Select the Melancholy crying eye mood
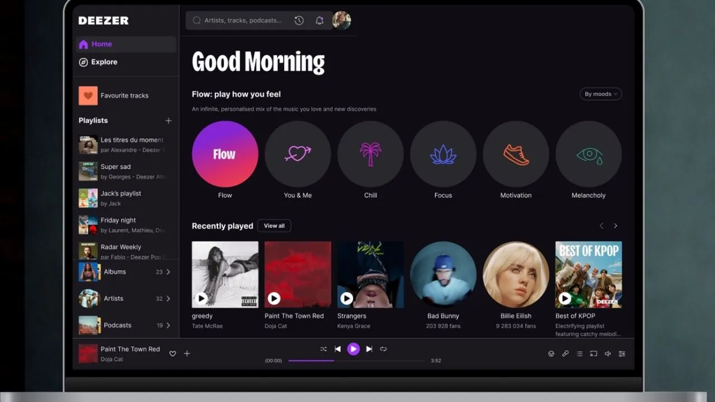Image resolution: width=715 pixels, height=402 pixels. tap(588, 154)
